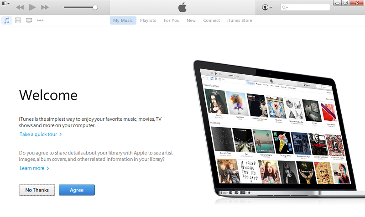The image size is (365, 217).
Task: Open search options magnifier dropdown
Action: 285,7
